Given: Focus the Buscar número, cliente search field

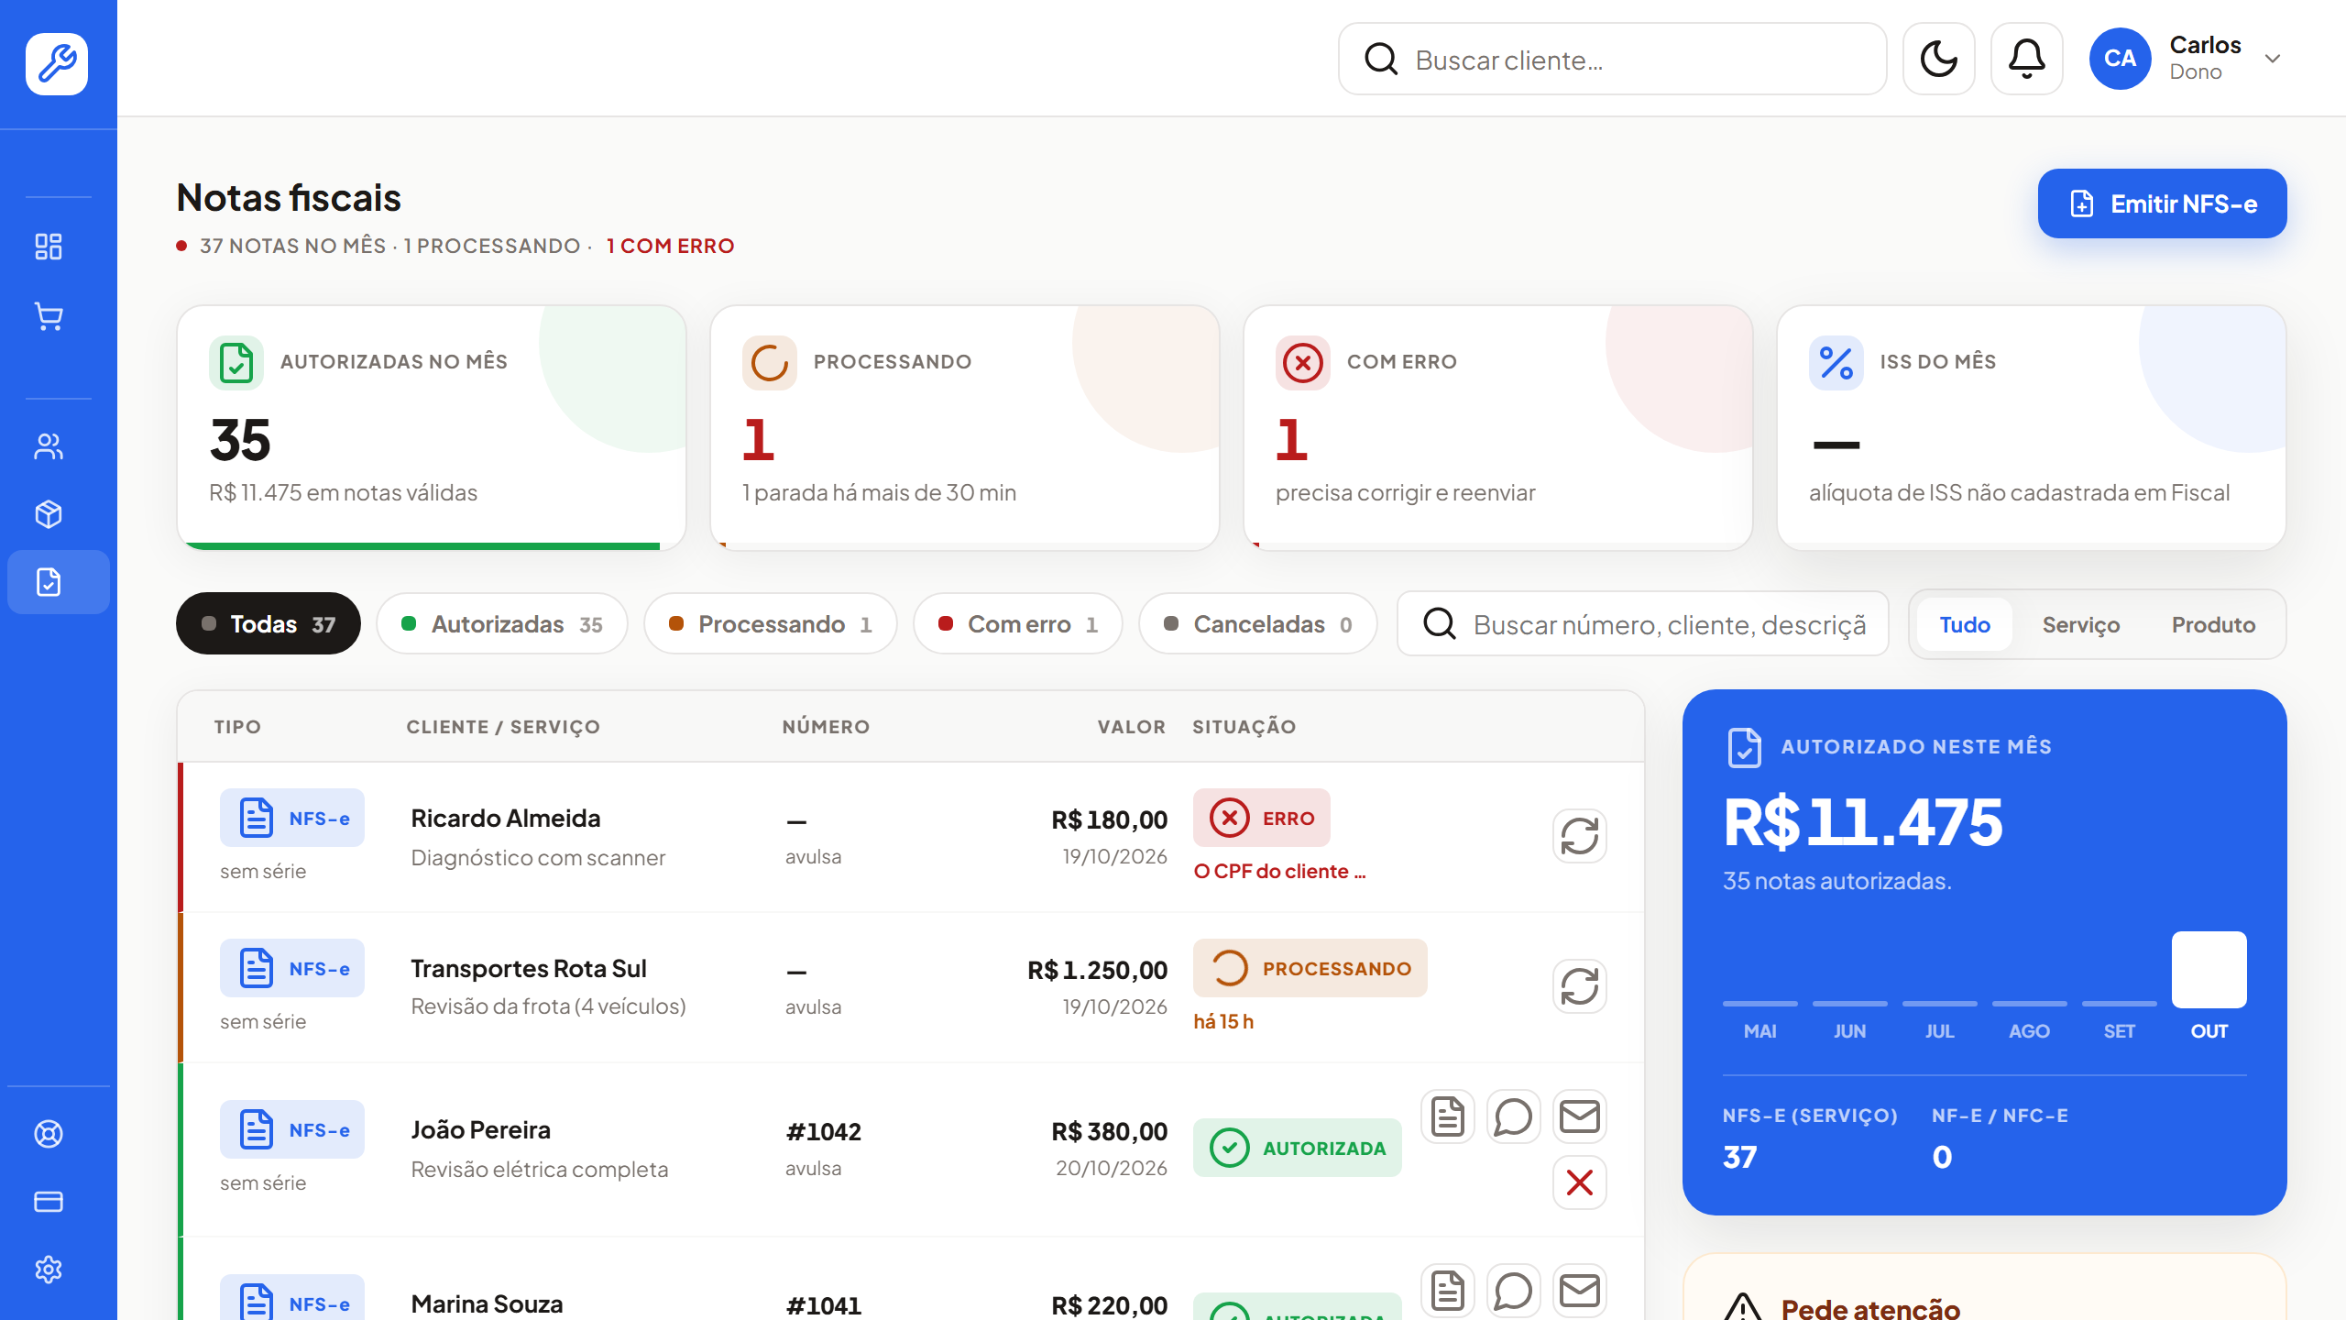Looking at the screenshot, I should pyautogui.click(x=1643, y=623).
